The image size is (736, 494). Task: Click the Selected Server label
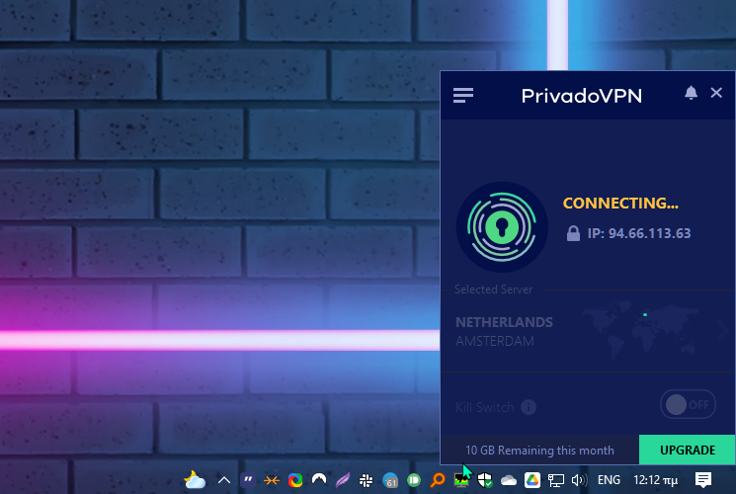point(493,289)
